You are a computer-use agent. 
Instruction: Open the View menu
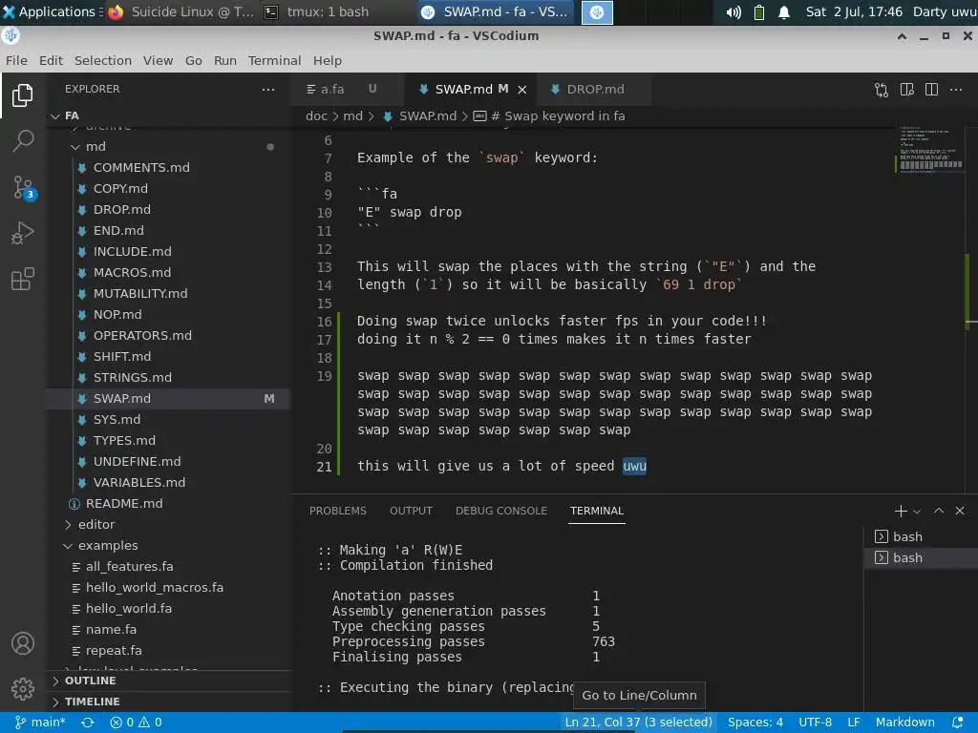(158, 60)
